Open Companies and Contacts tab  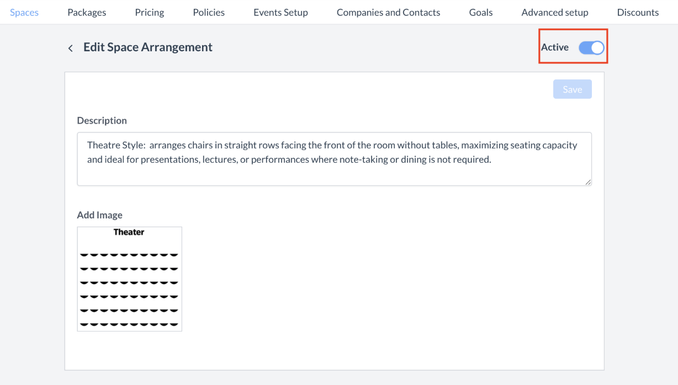(x=389, y=12)
